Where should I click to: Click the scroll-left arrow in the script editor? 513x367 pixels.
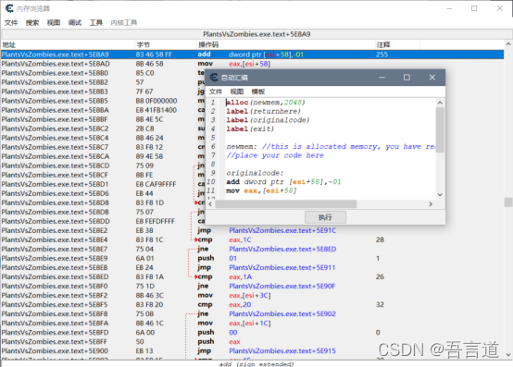210,204
